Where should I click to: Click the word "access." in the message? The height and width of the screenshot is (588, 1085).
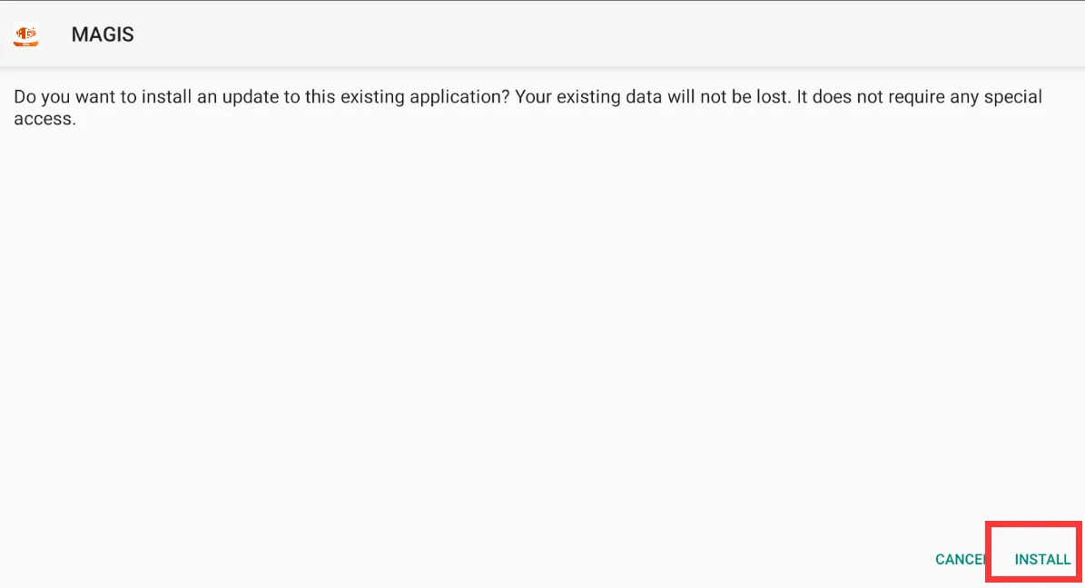45,119
